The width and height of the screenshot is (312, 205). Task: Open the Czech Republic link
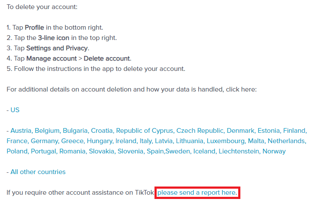(200, 131)
